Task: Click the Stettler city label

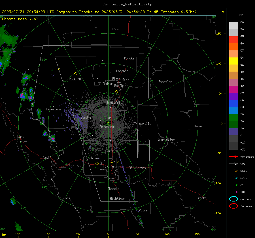Action: point(165,82)
